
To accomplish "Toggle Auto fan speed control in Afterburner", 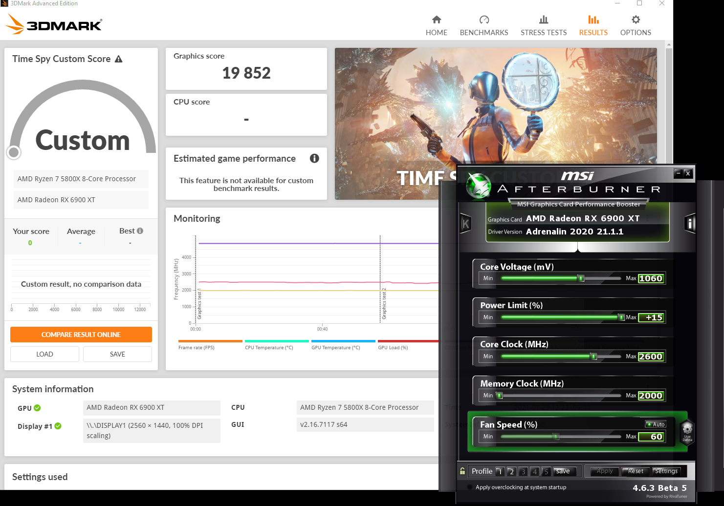I will tap(655, 424).
